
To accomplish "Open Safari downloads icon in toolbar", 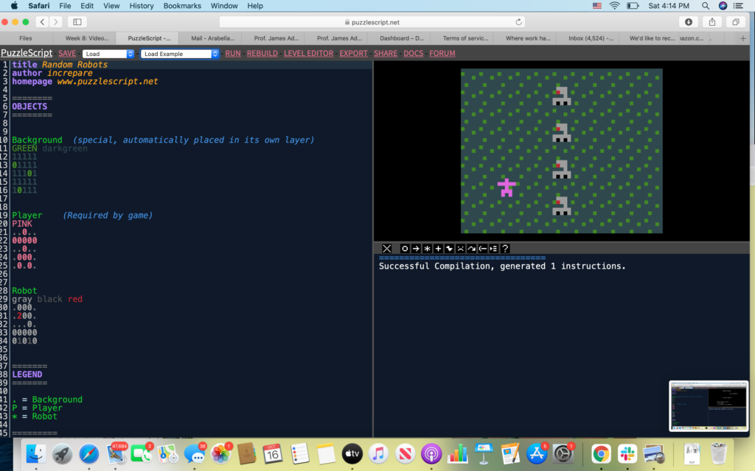I will (x=689, y=22).
